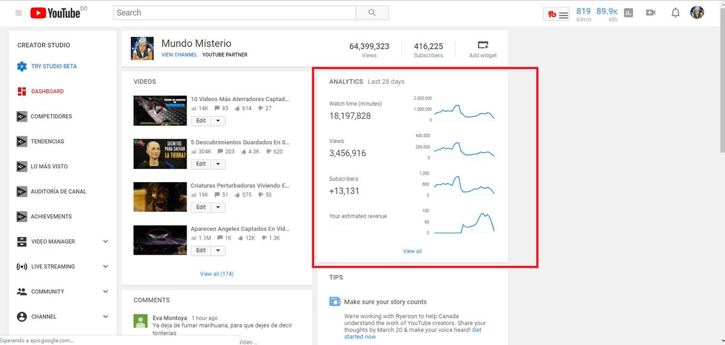Click commenter name Eva Montoya

point(169,318)
